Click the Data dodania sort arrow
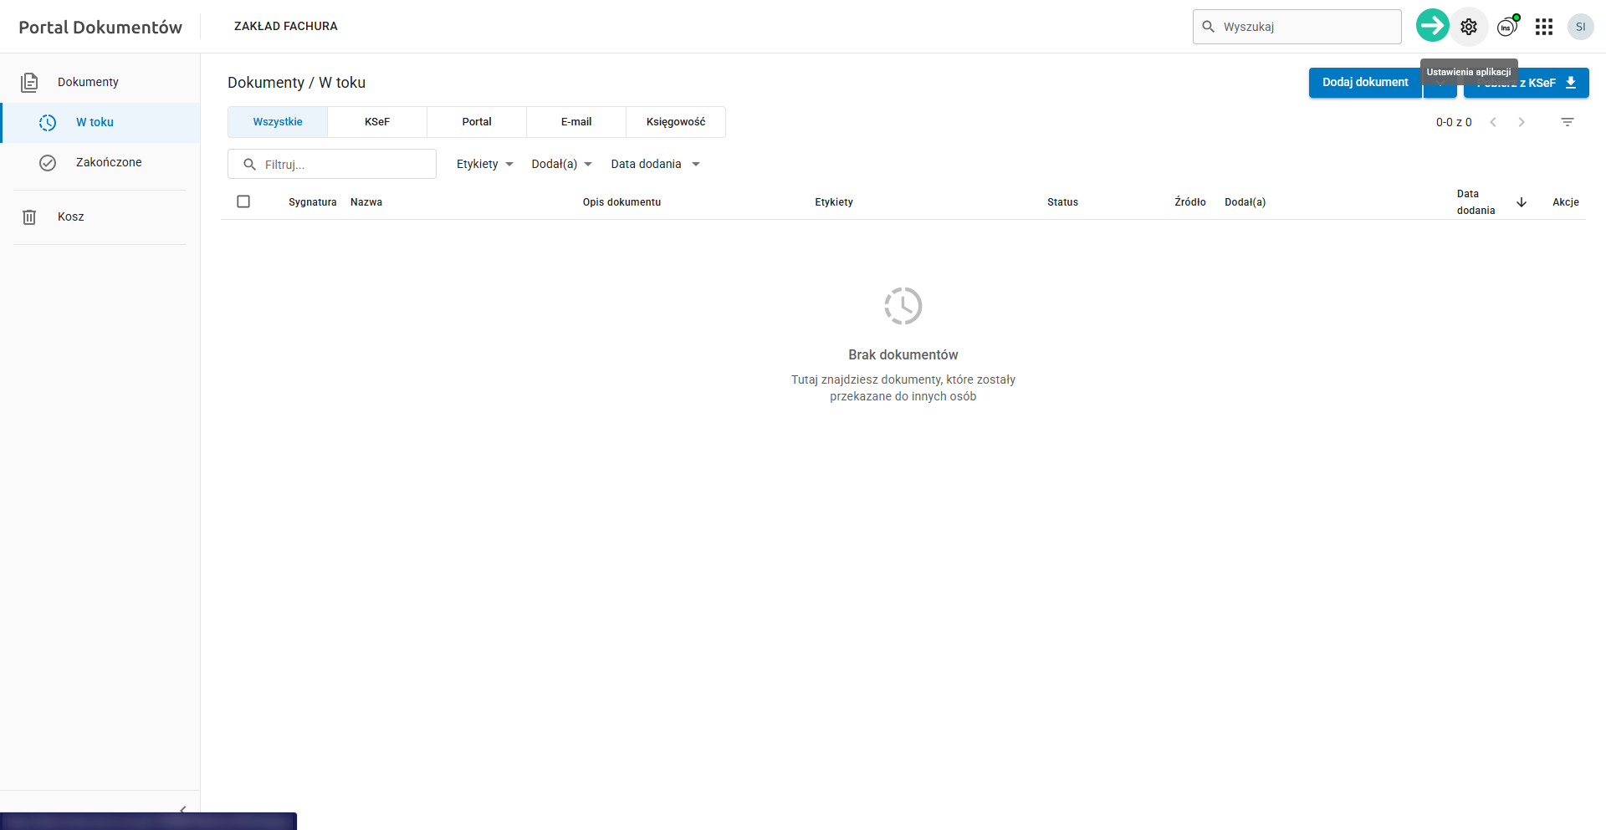The image size is (1606, 830). tap(1522, 202)
